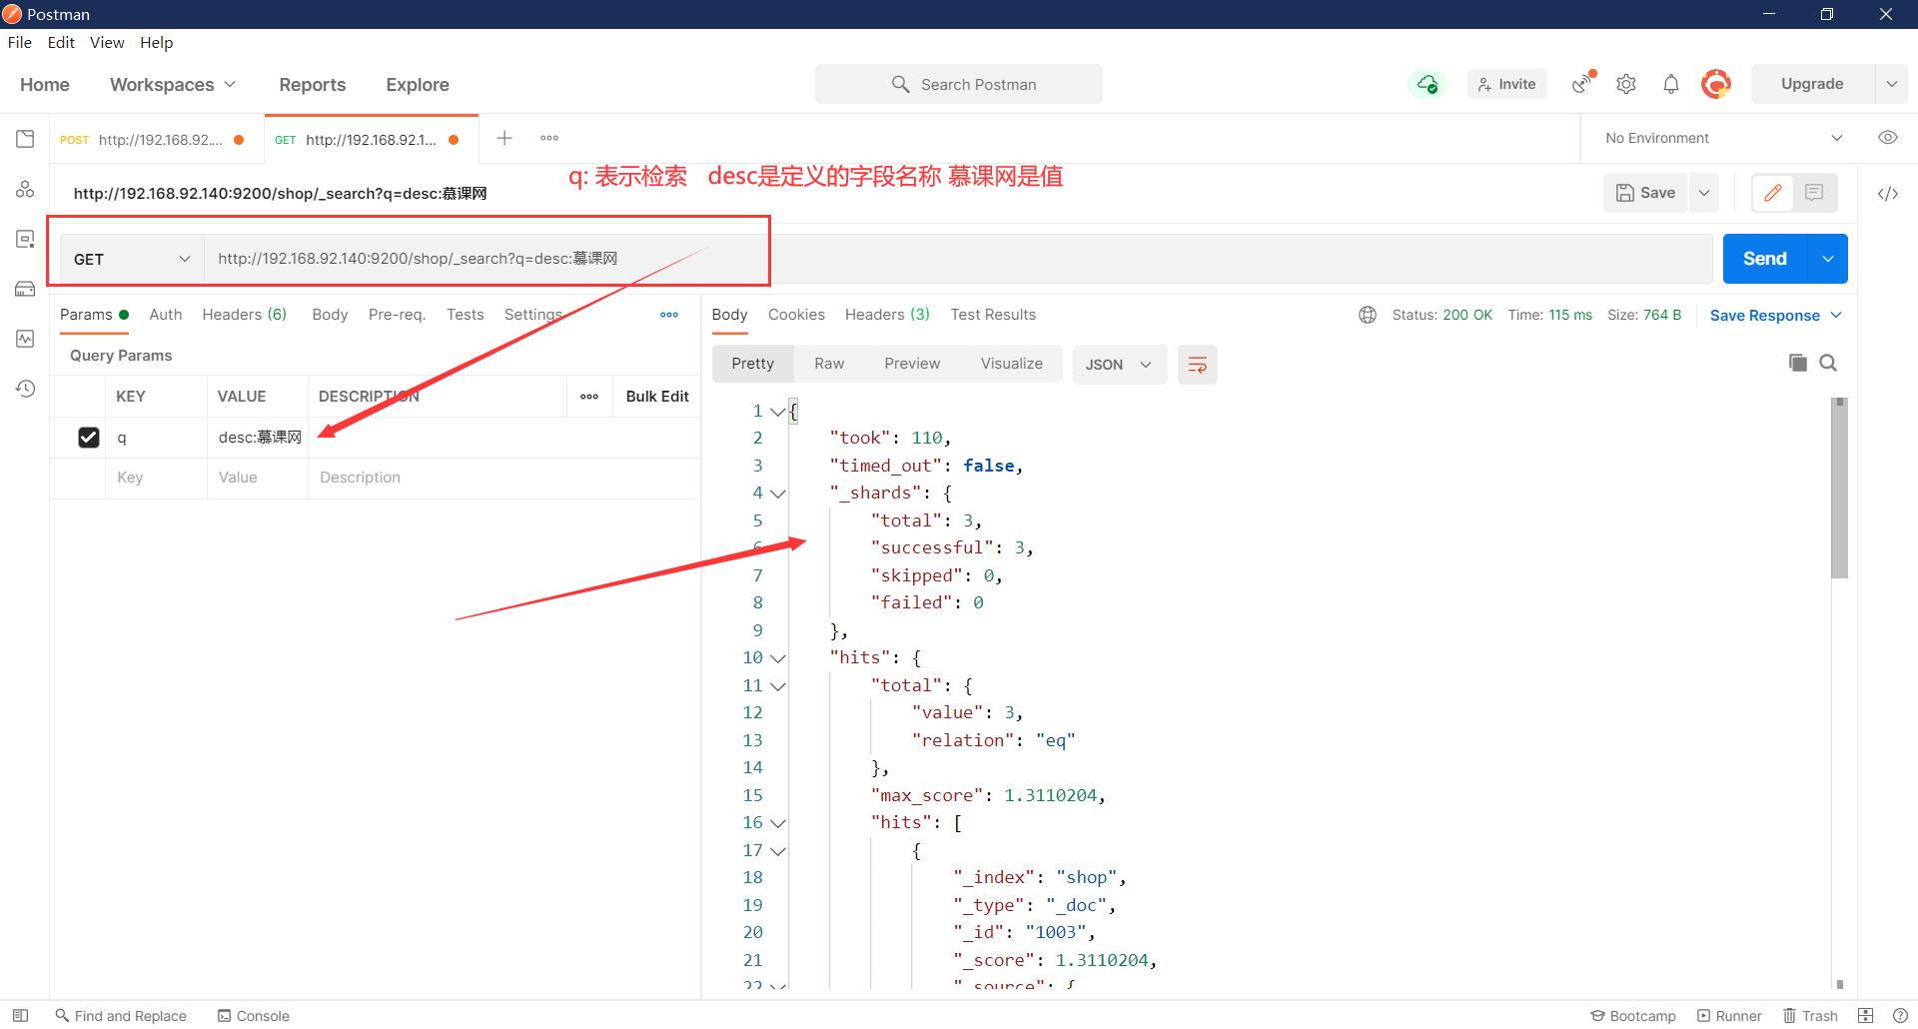This screenshot has height=1029, width=1918.
Task: Open query params column options dots
Action: click(x=589, y=397)
